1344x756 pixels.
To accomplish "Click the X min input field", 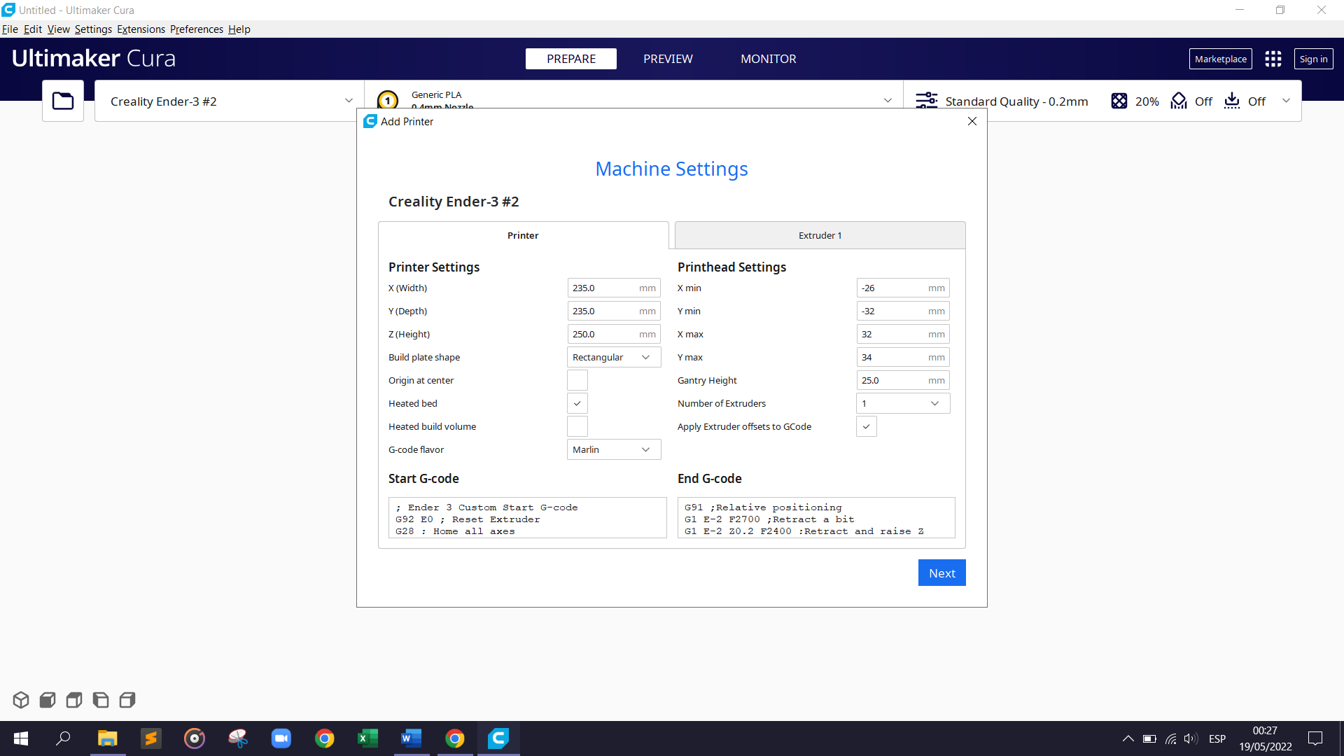I will coord(903,288).
